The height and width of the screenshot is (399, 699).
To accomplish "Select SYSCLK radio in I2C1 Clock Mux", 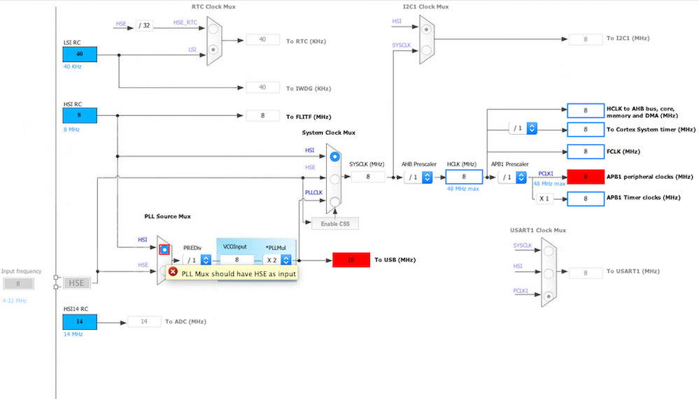I will pos(427,50).
